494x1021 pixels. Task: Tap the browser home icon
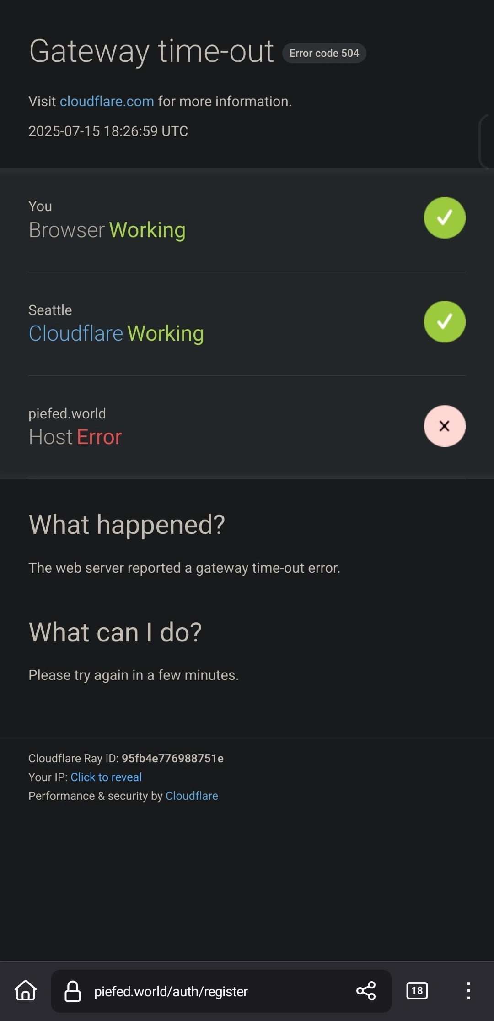[x=26, y=991]
